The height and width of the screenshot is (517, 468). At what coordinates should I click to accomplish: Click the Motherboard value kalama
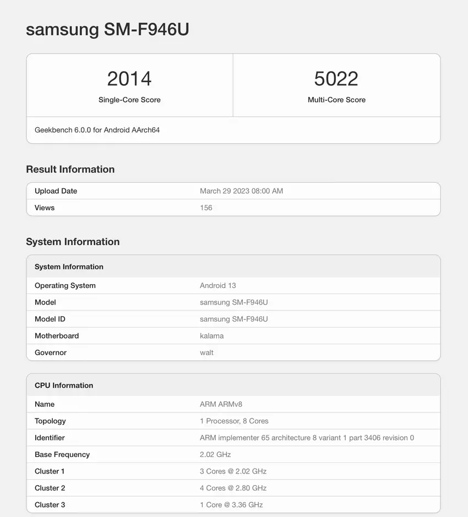coord(211,336)
